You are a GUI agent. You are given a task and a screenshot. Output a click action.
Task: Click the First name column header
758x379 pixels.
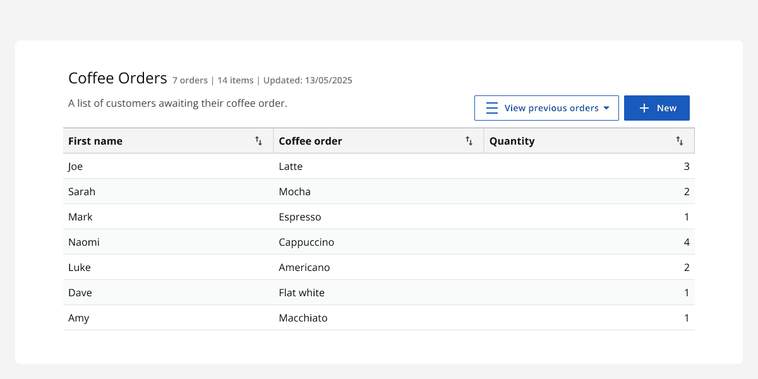tap(95, 141)
